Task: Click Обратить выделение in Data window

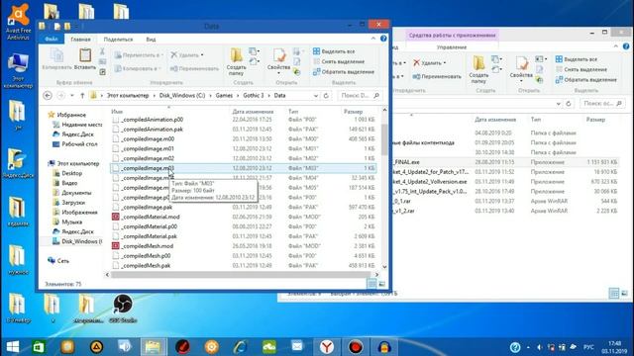Action: 344,72
